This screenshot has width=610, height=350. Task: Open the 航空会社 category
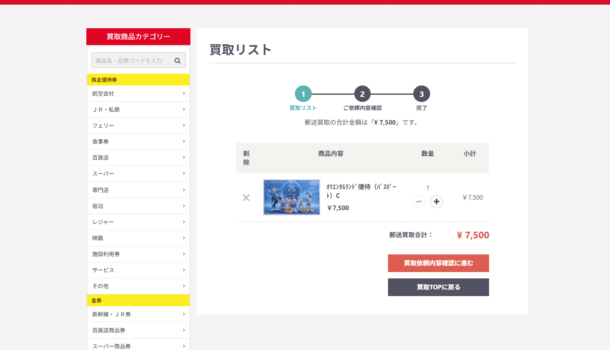(x=139, y=94)
